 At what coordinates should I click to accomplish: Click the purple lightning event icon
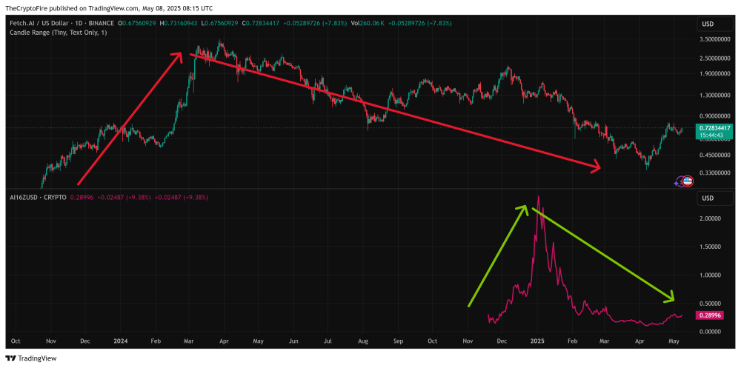click(679, 181)
